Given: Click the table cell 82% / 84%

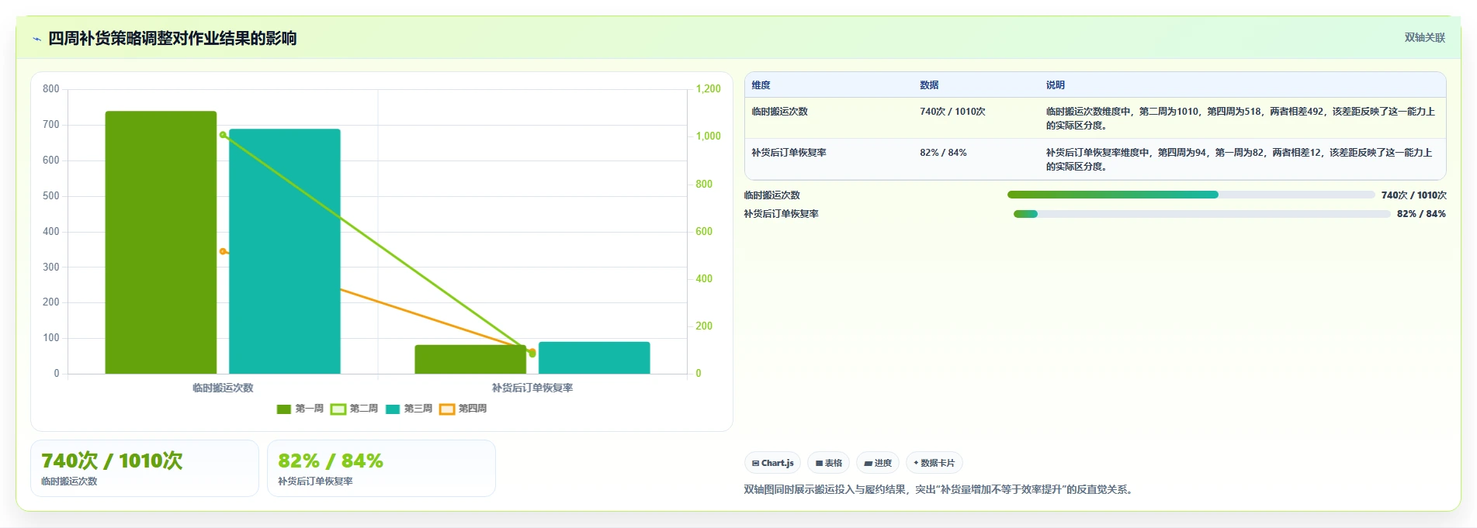Looking at the screenshot, I should (x=943, y=153).
